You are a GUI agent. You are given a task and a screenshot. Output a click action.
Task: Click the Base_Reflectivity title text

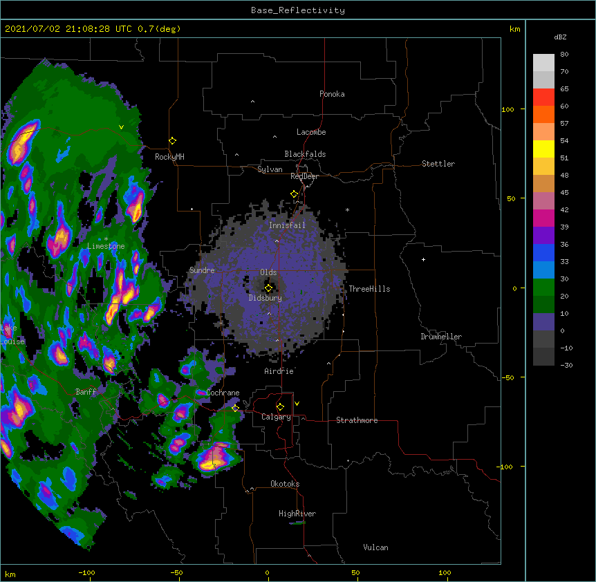[298, 10]
